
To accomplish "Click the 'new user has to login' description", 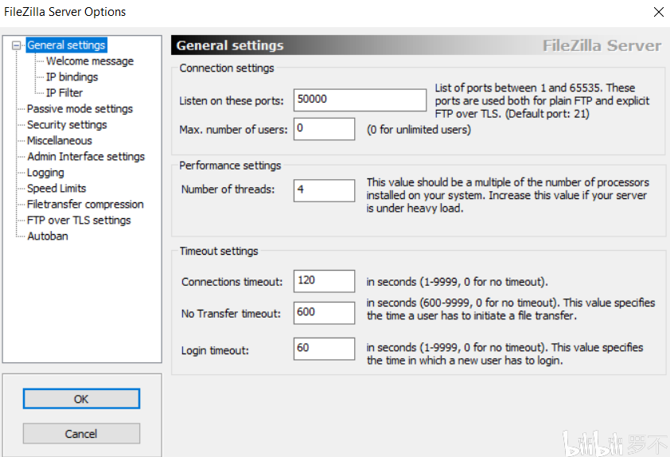I will coord(504,354).
